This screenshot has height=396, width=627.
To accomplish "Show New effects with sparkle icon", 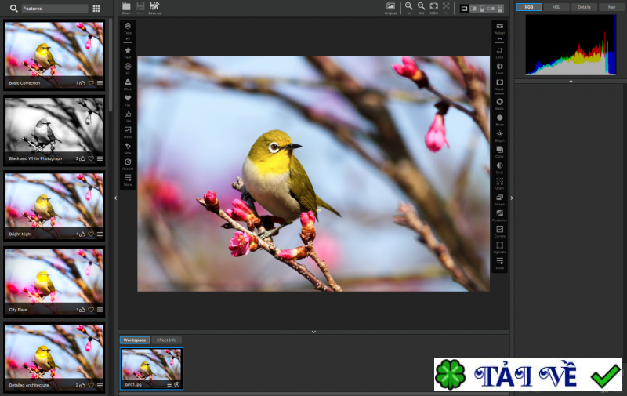I will 128,147.
